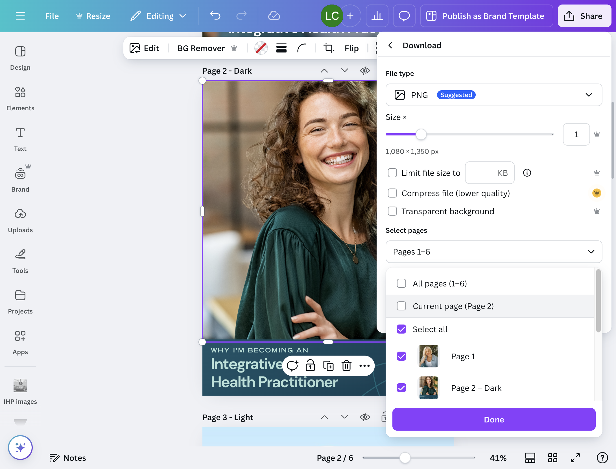This screenshot has width=616, height=469.
Task: Click the Share button
Action: pos(584,16)
